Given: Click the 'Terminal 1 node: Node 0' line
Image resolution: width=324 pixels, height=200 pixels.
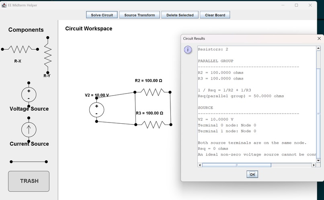Looking at the screenshot, I should pyautogui.click(x=227, y=131).
